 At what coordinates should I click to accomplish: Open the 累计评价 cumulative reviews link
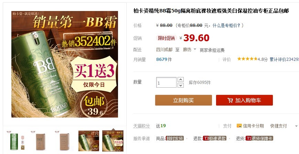[x=284, y=59]
